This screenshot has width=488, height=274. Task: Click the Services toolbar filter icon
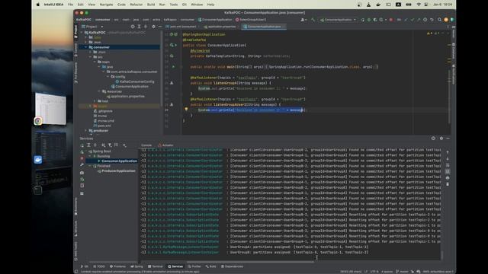[110, 145]
